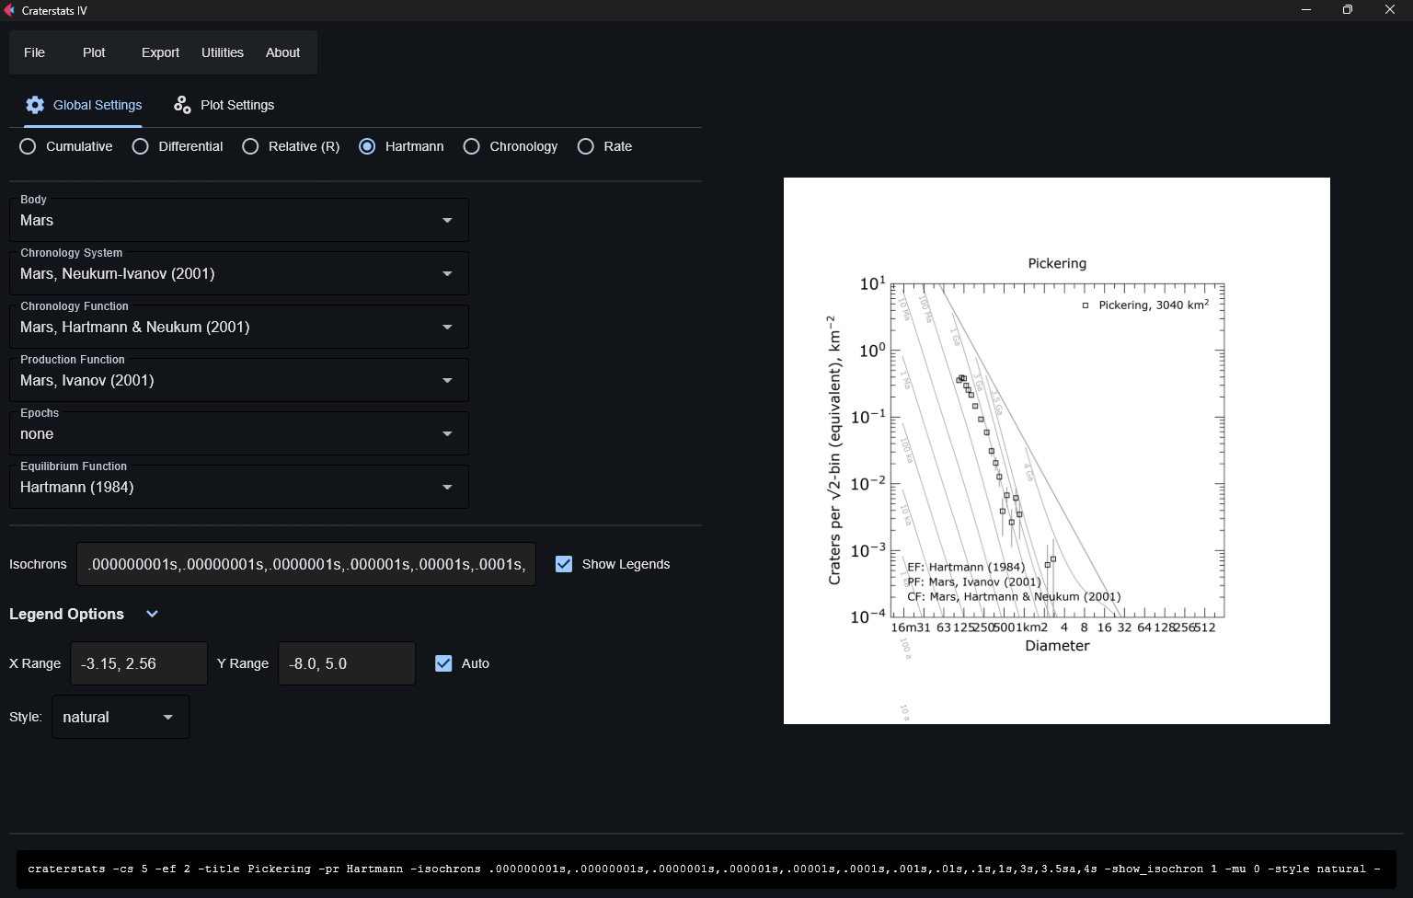Disable the Auto range checkbox
The image size is (1413, 898).
[x=444, y=662]
